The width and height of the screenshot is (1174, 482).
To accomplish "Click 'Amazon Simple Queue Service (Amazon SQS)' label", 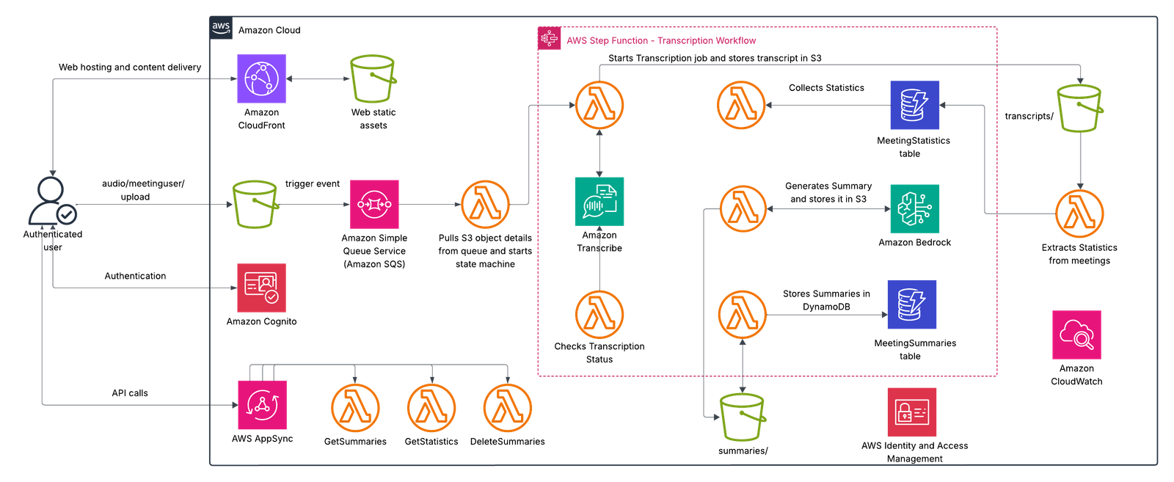I will (x=374, y=251).
